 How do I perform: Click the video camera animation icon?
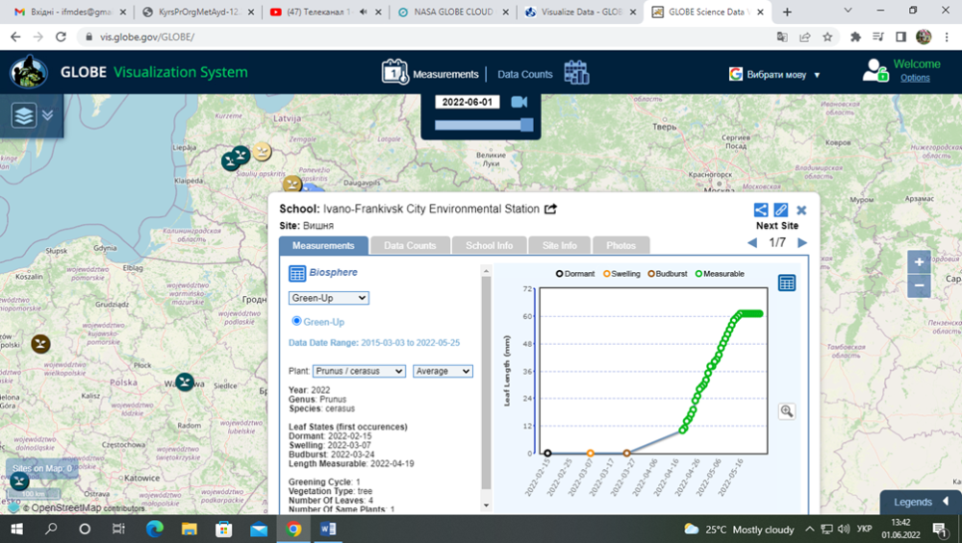tap(519, 102)
